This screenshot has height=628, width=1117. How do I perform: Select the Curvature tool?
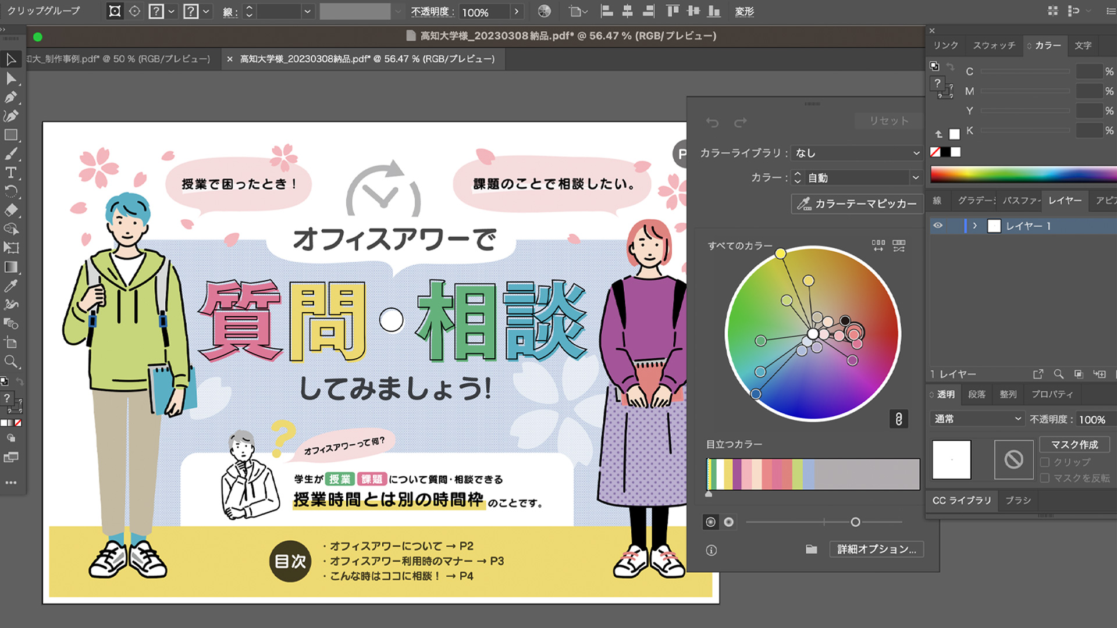(11, 116)
